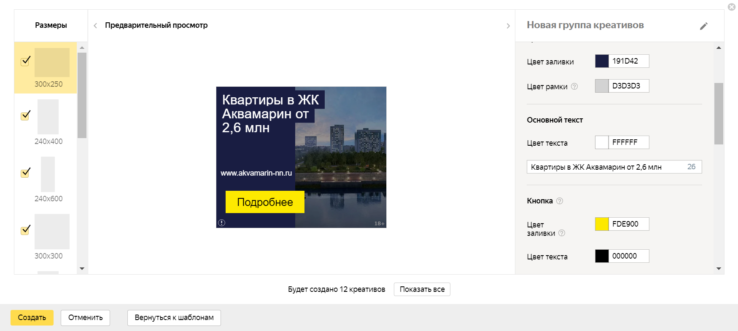Select the 240x400 size thumbnail
The image size is (738, 331).
(48, 117)
